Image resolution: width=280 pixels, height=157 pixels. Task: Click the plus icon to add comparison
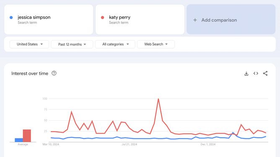tap(195, 20)
